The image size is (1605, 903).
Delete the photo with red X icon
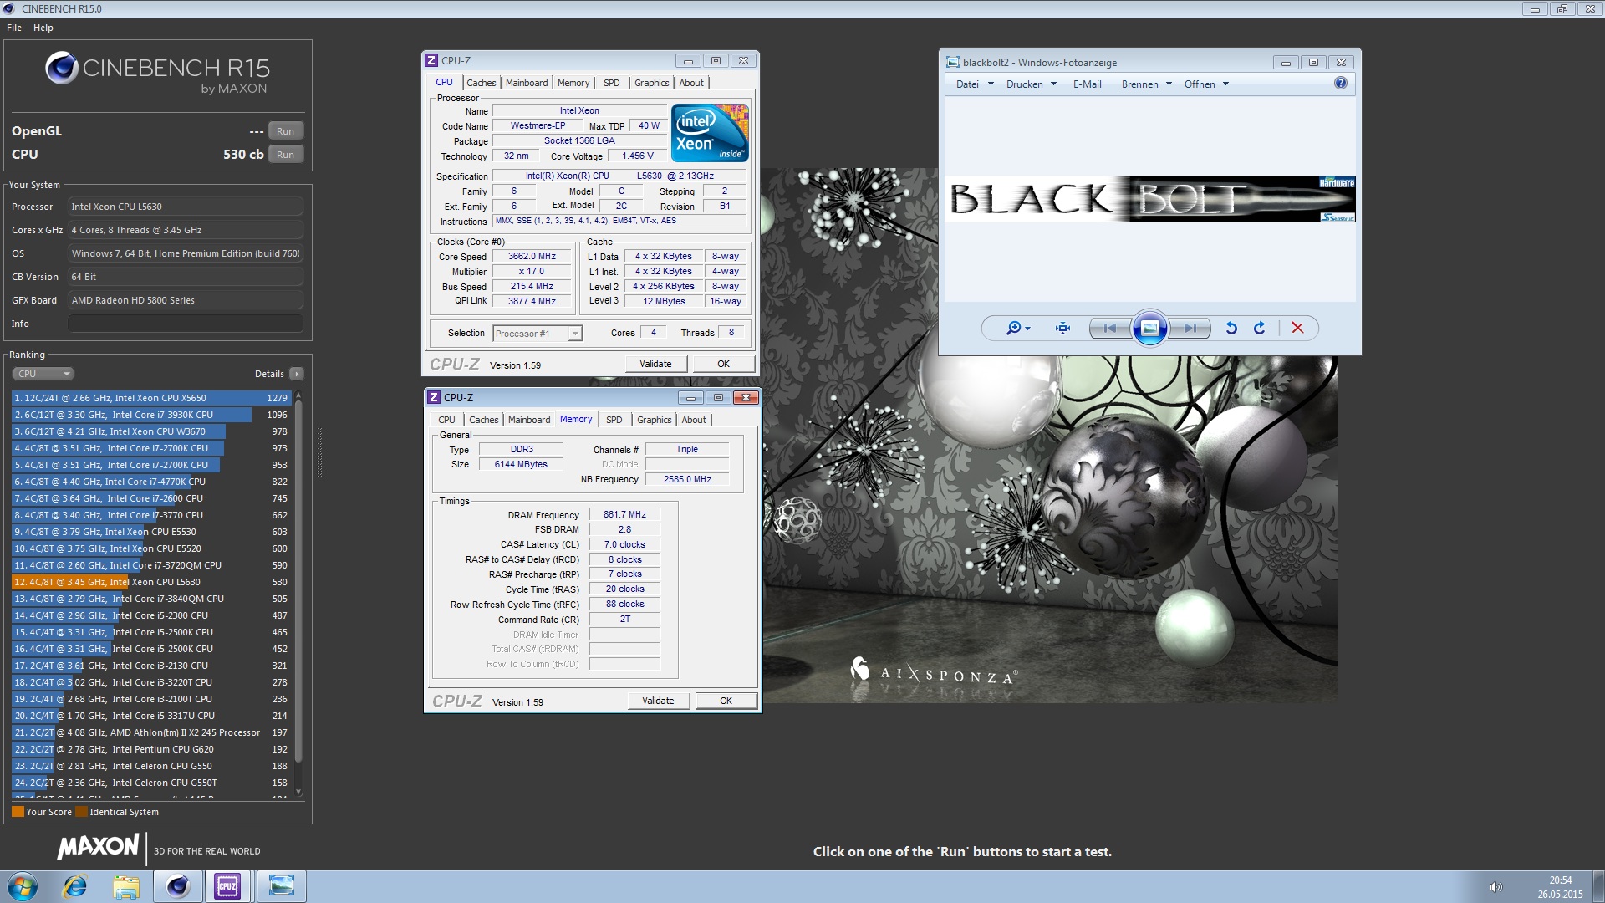1297,329
